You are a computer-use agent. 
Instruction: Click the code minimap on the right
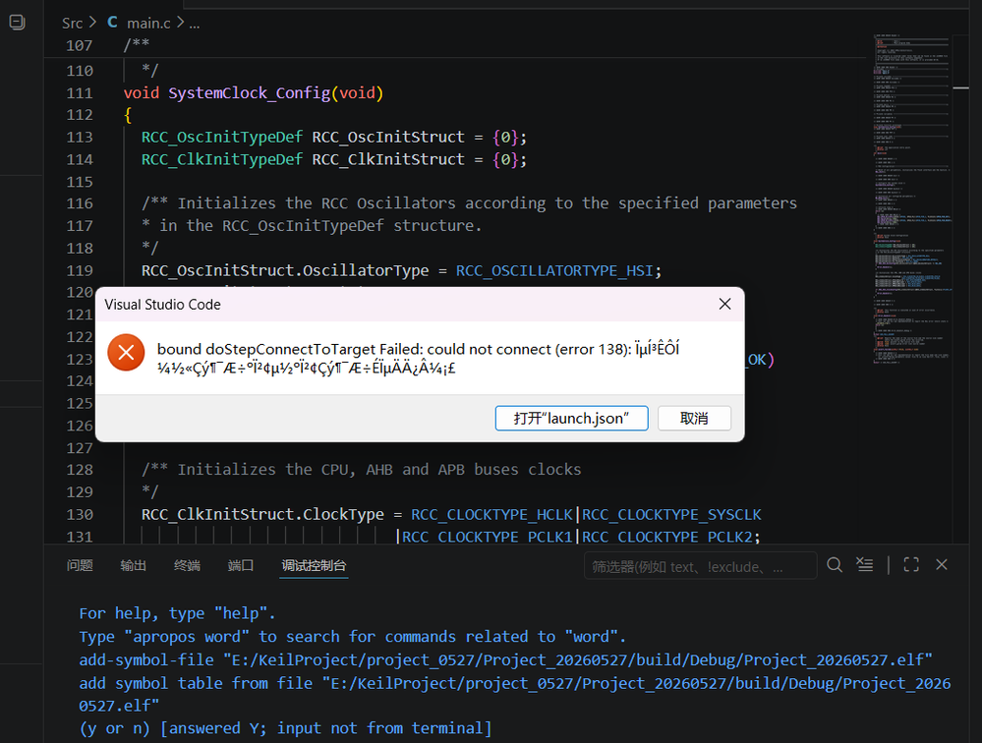913,200
